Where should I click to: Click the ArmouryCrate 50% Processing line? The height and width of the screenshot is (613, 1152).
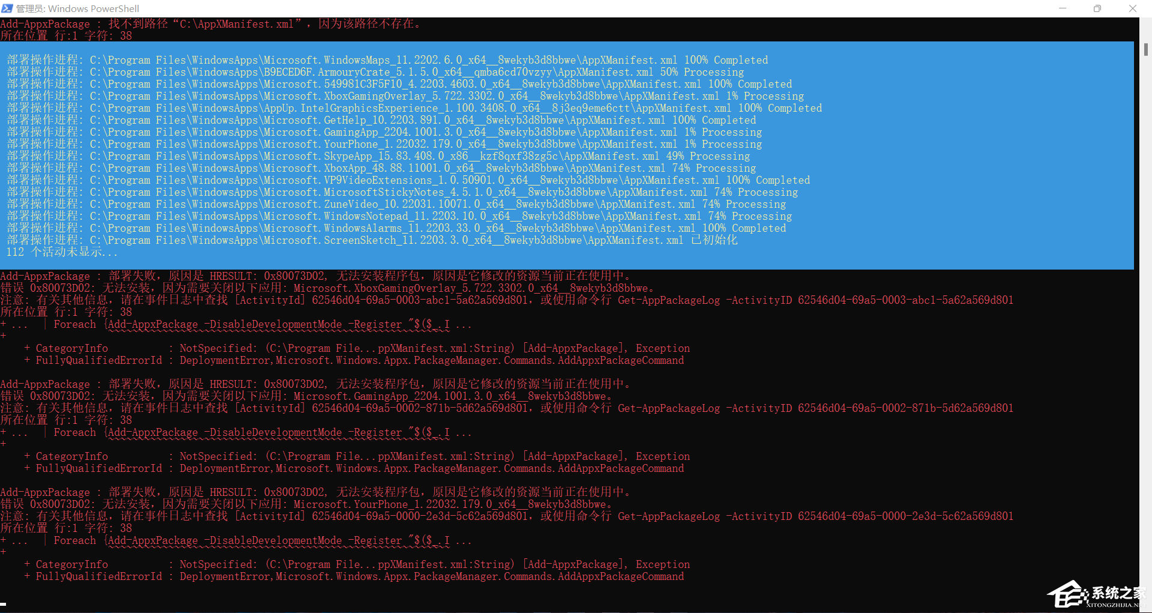376,72
